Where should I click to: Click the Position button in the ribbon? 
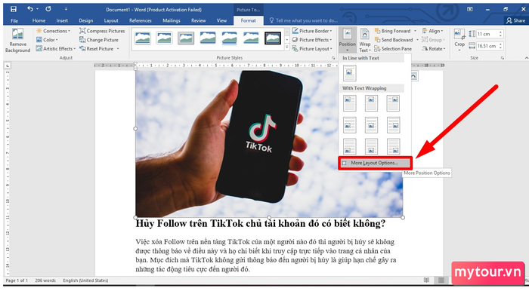point(347,41)
